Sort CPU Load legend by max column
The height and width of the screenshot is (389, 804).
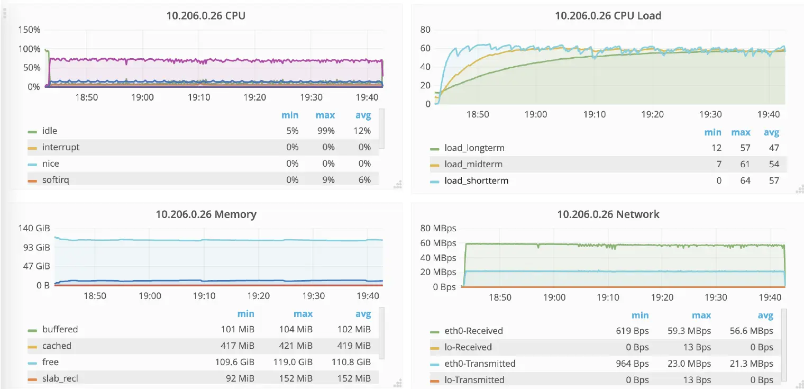click(741, 132)
